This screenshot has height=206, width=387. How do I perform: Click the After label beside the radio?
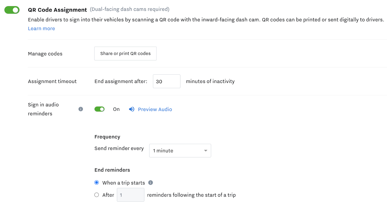coord(108,195)
